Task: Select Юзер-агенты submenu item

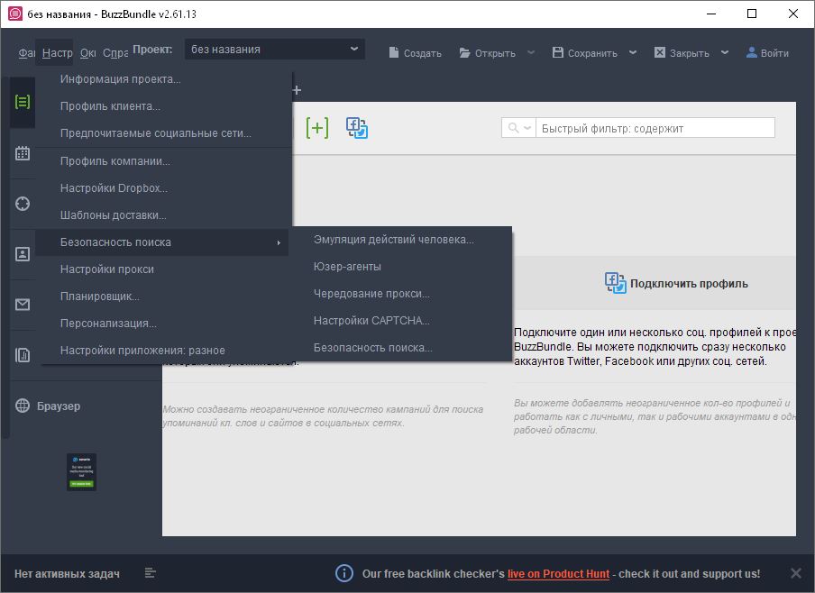Action: point(401,267)
